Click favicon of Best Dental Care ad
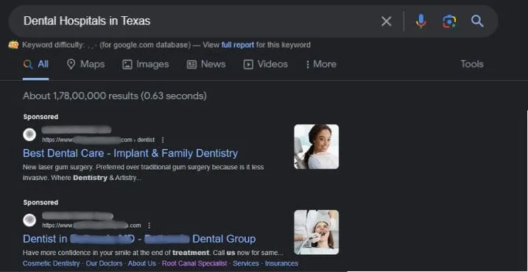528x272 pixels. (x=29, y=135)
